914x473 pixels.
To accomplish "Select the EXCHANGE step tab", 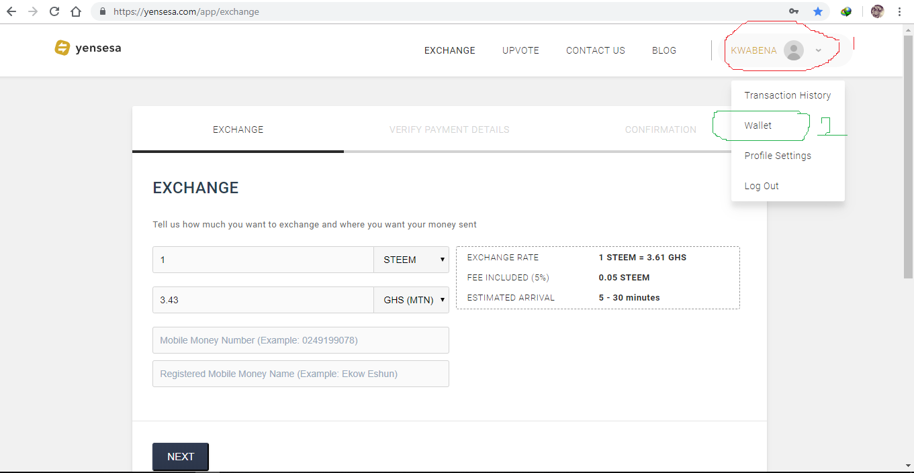I will tap(238, 129).
